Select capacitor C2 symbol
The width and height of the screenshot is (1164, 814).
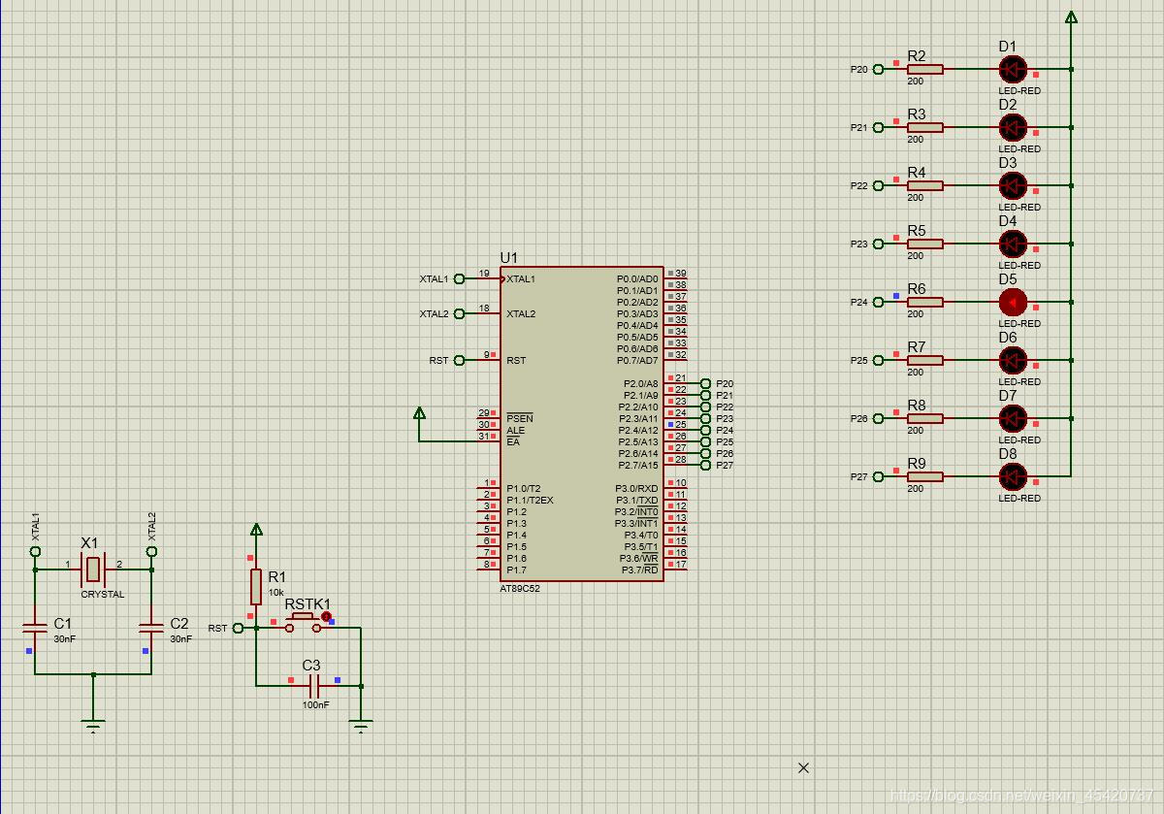(x=151, y=628)
